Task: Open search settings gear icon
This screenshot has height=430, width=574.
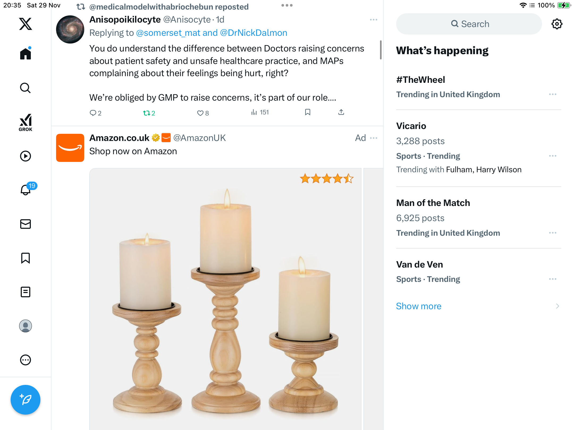Action: pos(557,24)
